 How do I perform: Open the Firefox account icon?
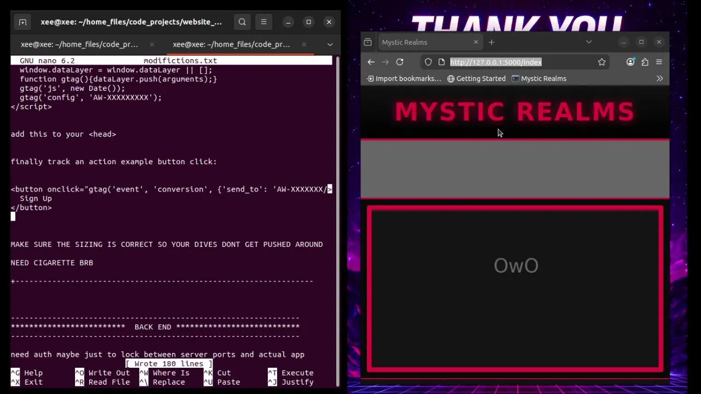coord(630,62)
